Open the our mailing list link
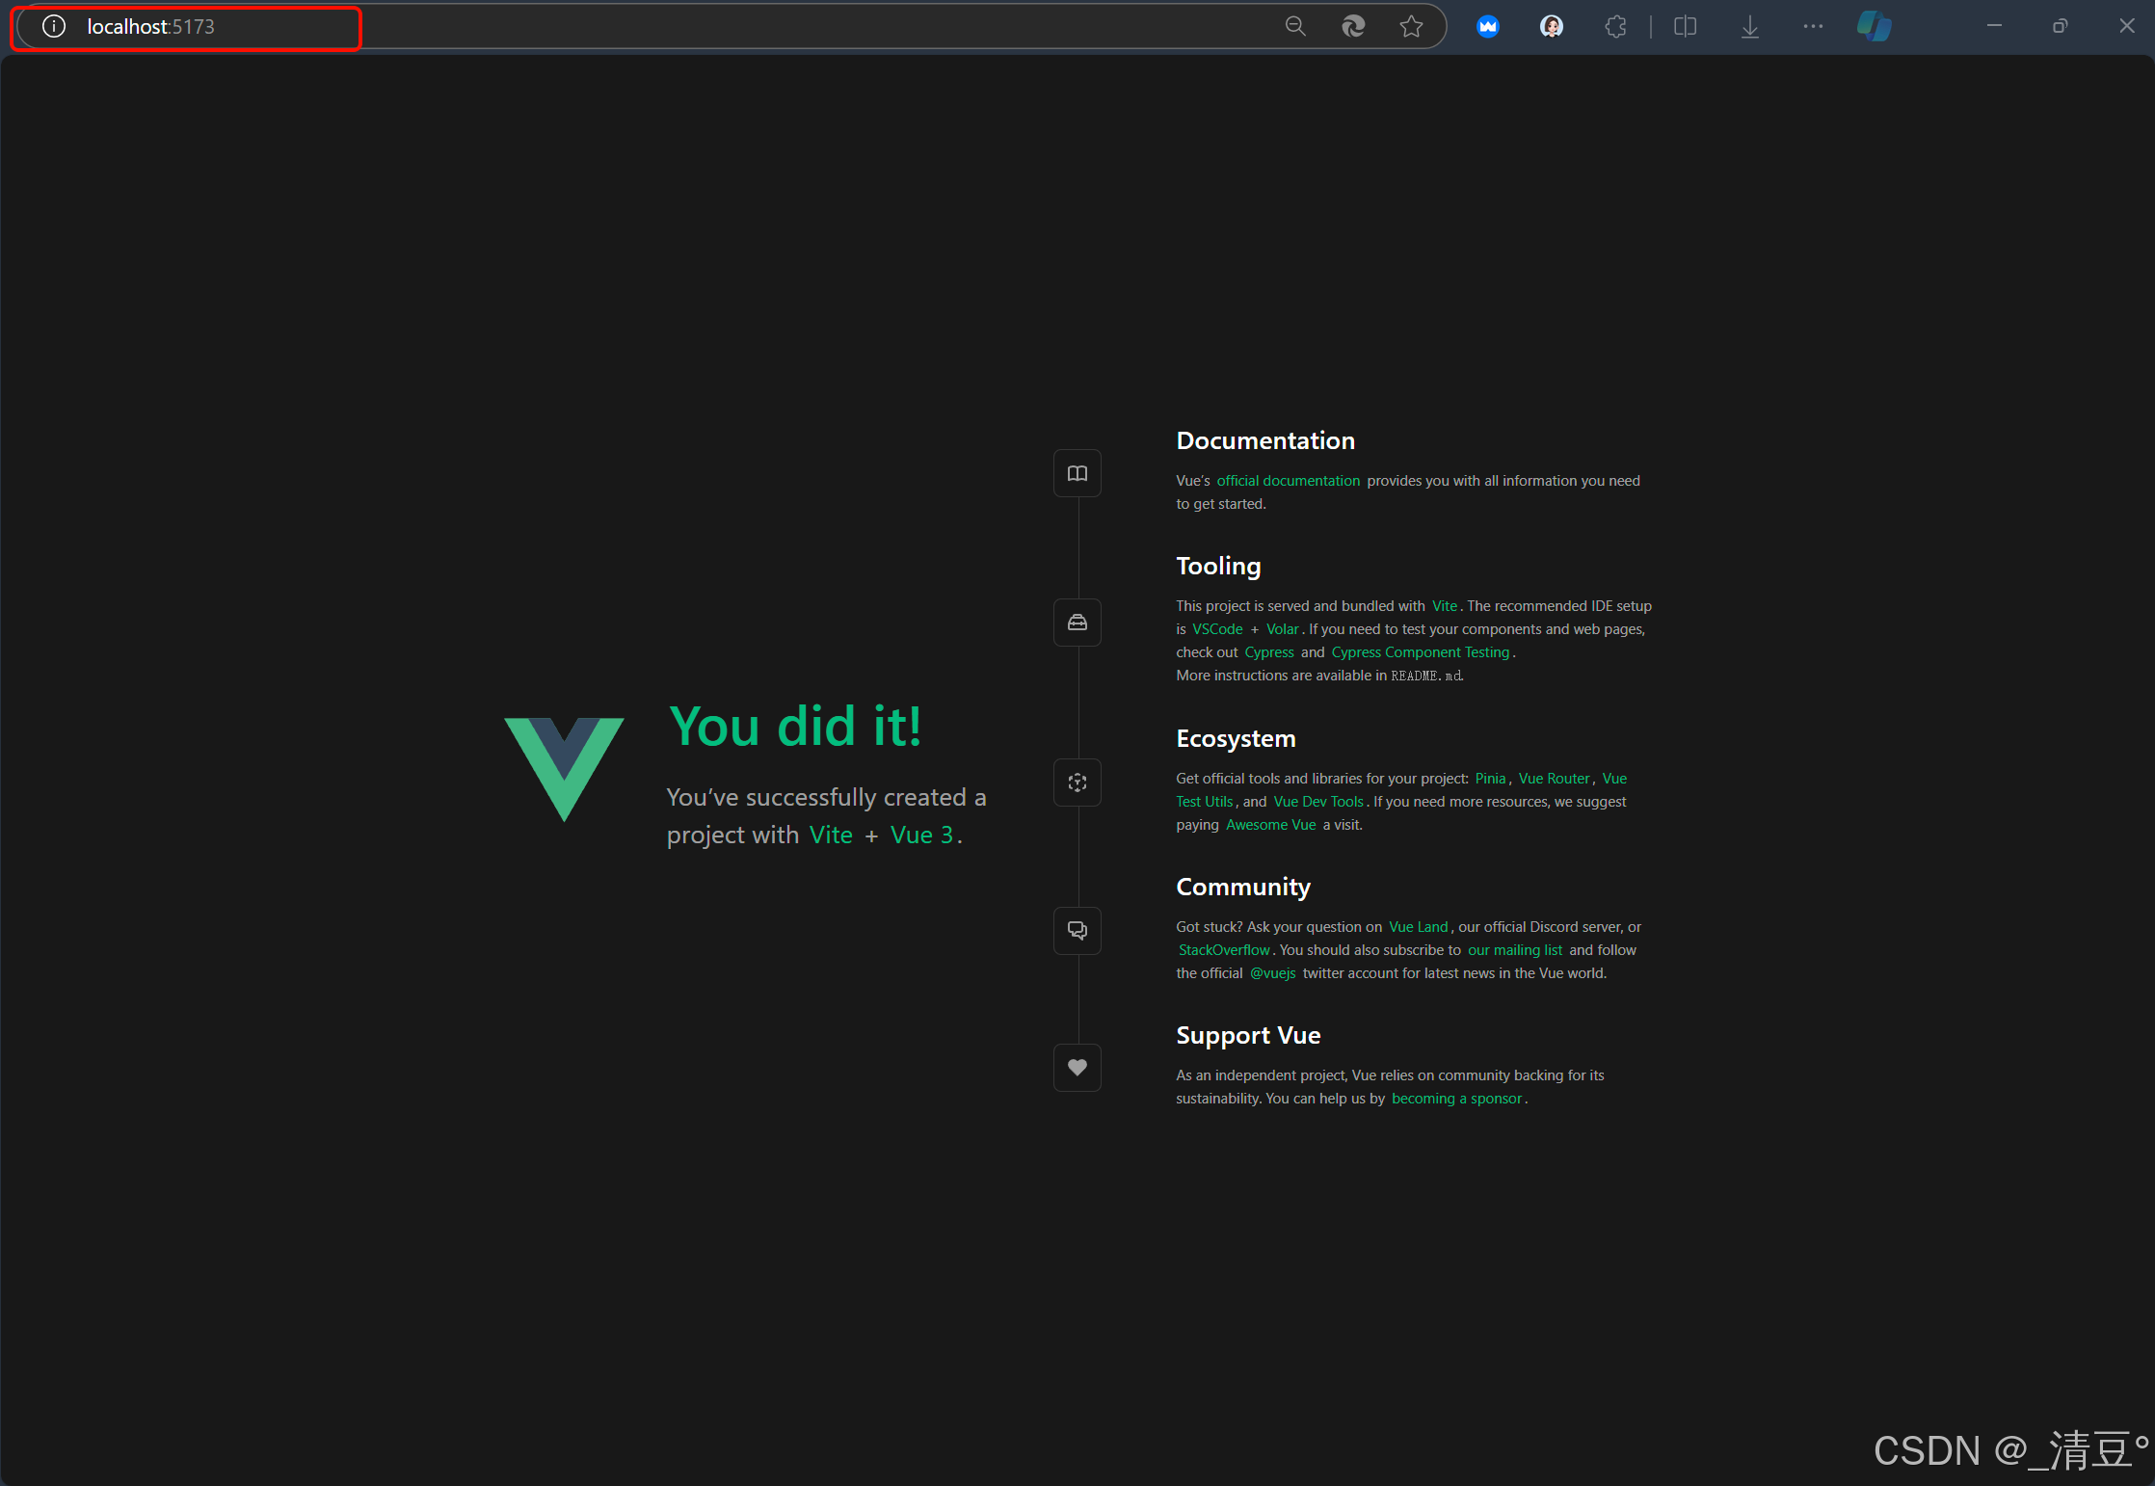This screenshot has height=1486, width=2155. point(1515,950)
